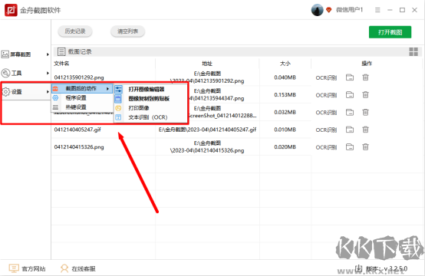The height and width of the screenshot is (276, 425).
Task: Run OCR识别 on 0412135901292.png
Action: [x=326, y=77]
